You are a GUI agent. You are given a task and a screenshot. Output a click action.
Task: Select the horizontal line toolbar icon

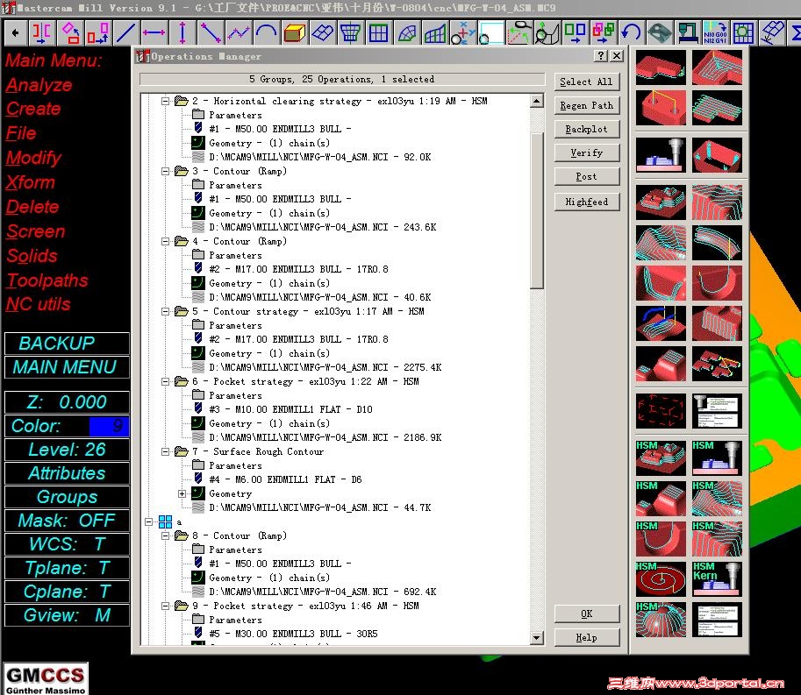point(154,33)
